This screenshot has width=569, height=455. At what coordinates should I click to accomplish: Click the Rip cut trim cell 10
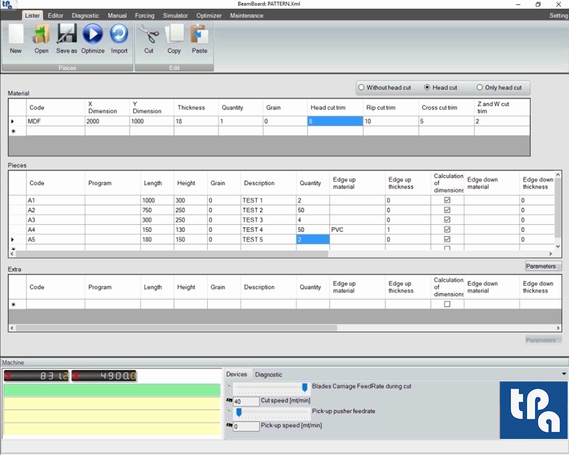391,121
